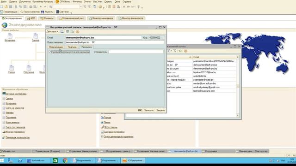The image size is (296, 166).
Task: Click the New document toolbar icon
Action: click(2, 7)
